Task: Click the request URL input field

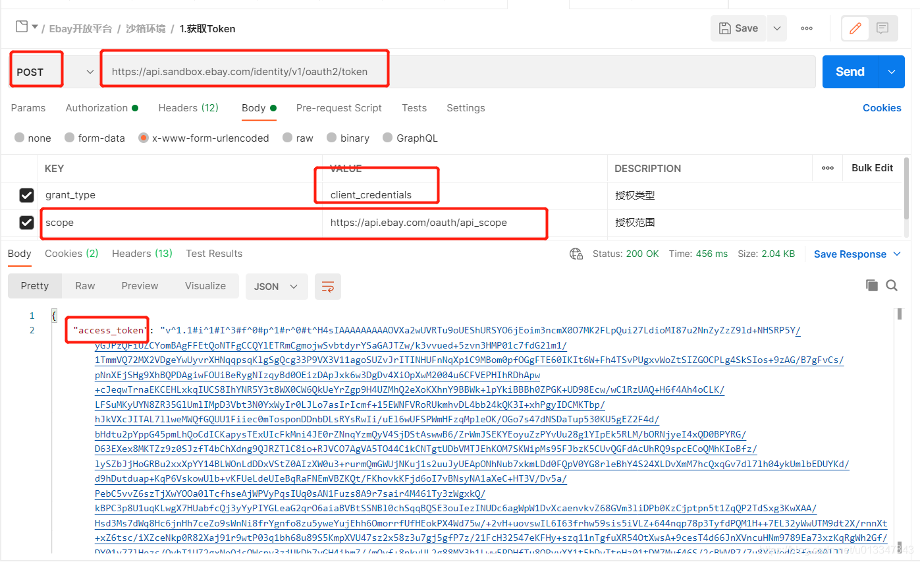Action: [458, 72]
